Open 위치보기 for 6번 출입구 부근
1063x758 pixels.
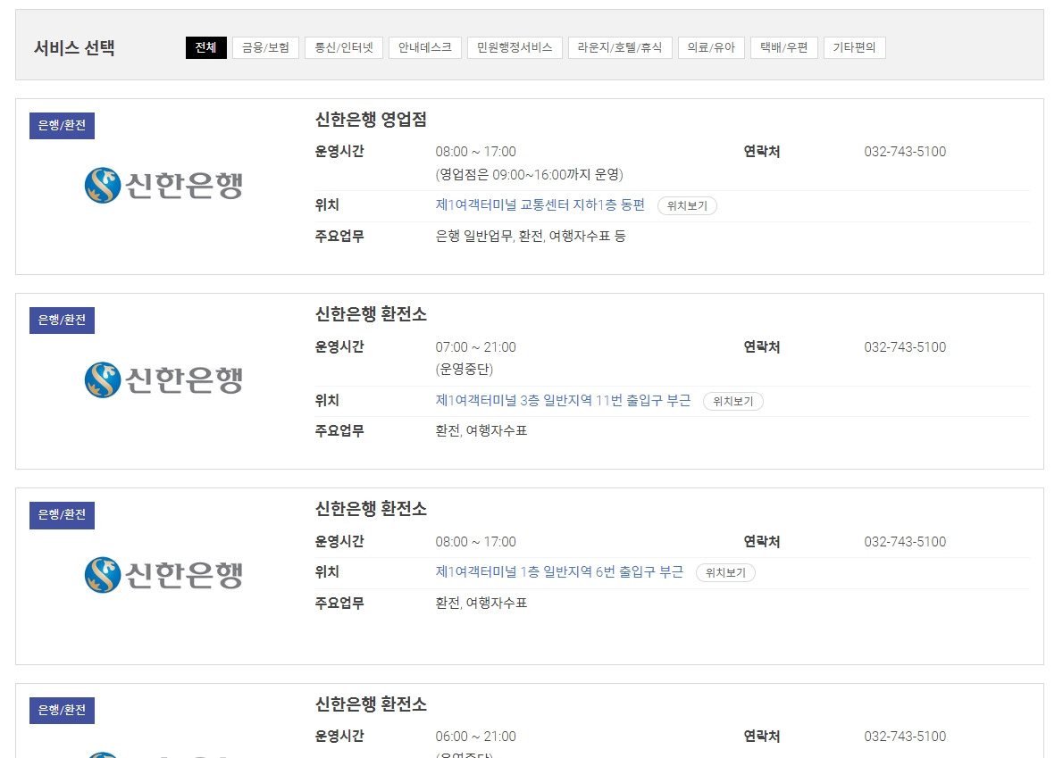pyautogui.click(x=725, y=572)
